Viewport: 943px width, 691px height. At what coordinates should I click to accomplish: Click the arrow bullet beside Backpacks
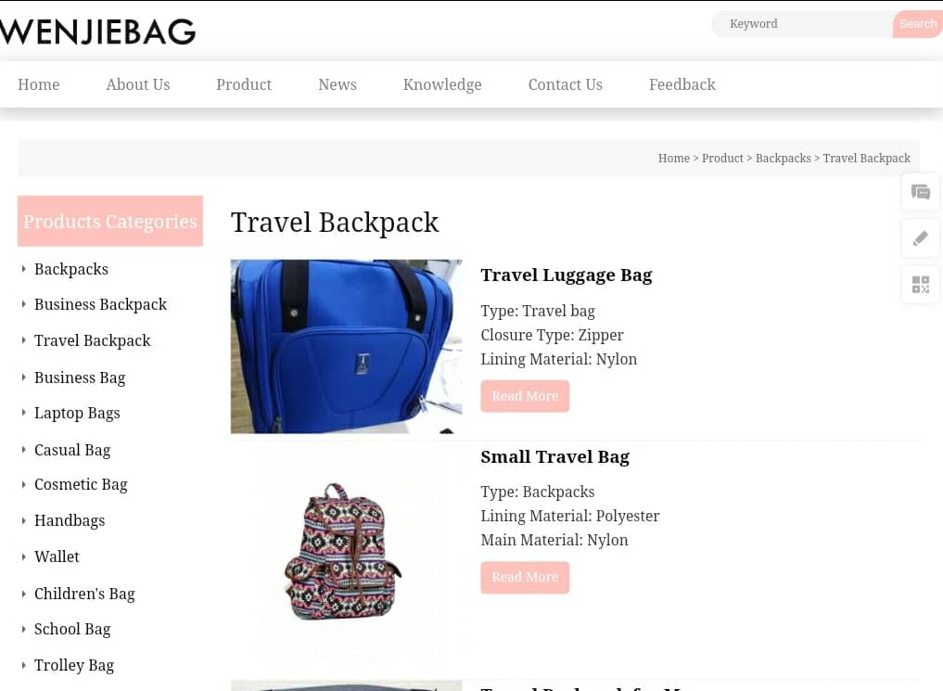pos(23,269)
